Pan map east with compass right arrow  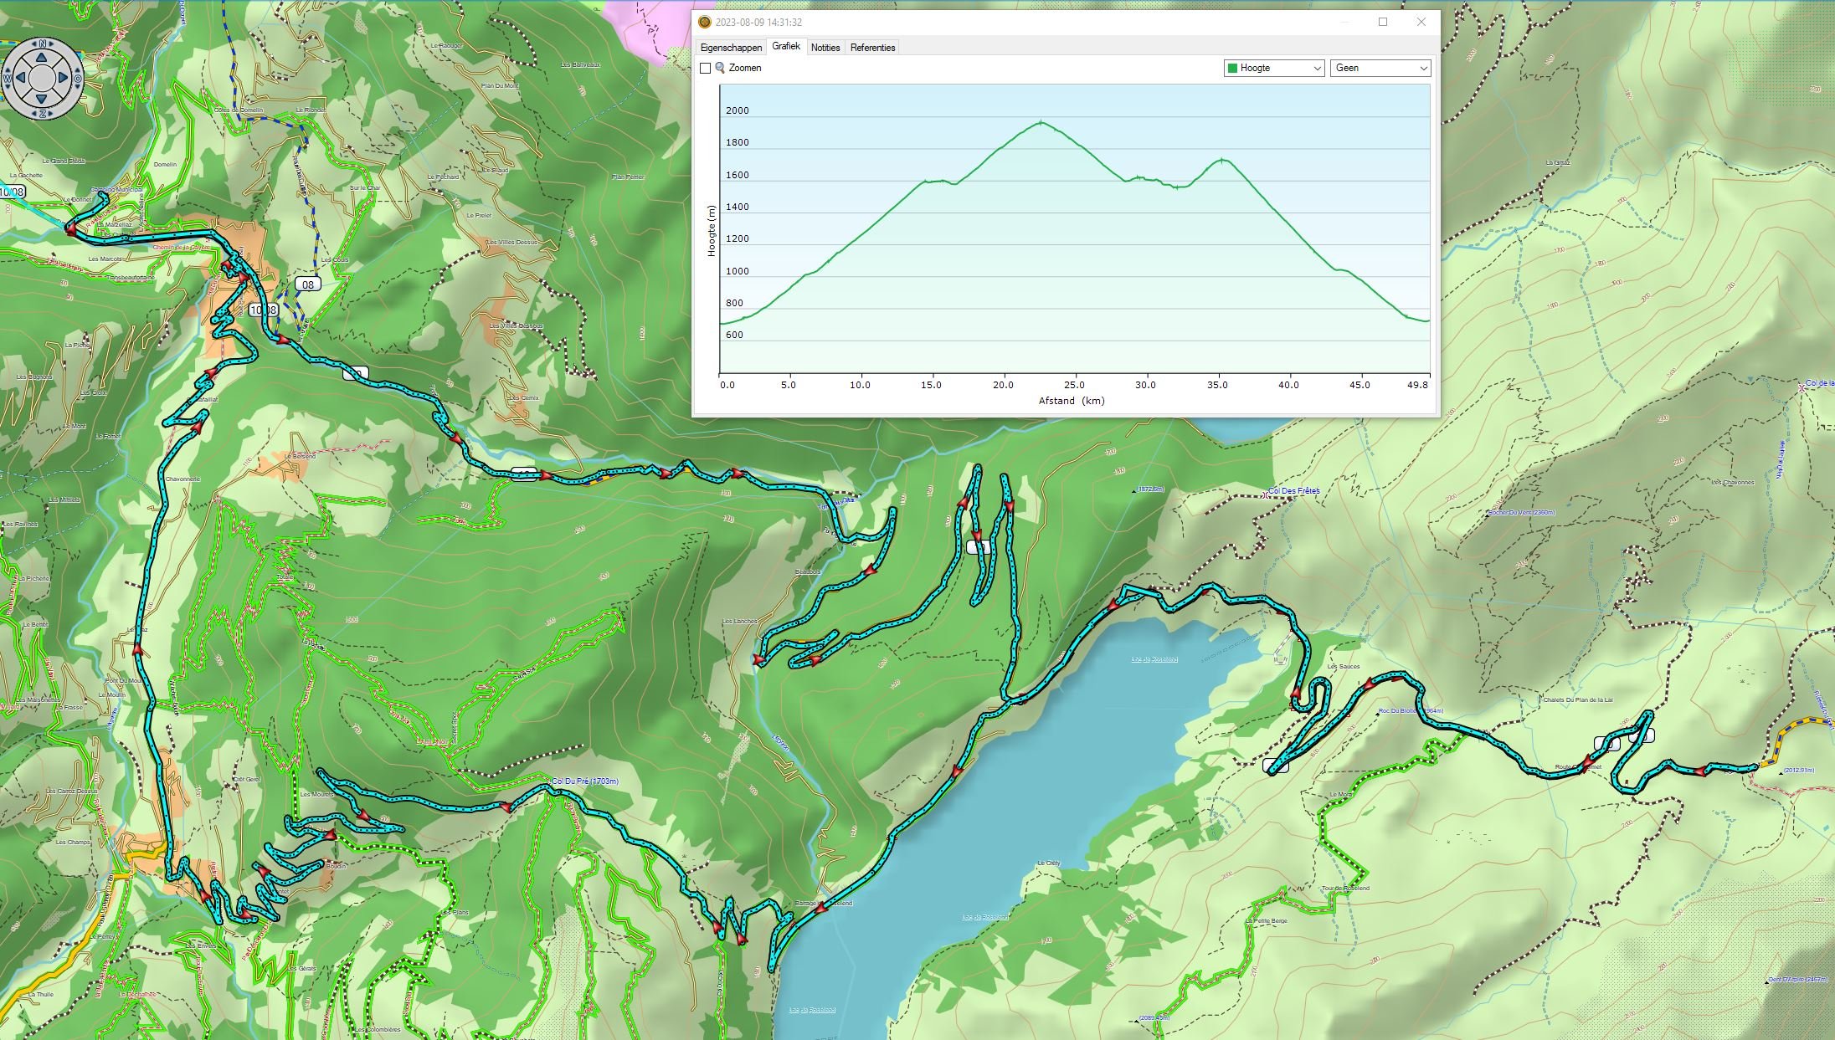63,79
